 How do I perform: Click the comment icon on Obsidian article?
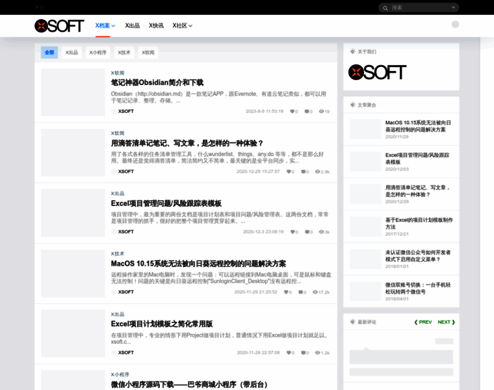307,111
